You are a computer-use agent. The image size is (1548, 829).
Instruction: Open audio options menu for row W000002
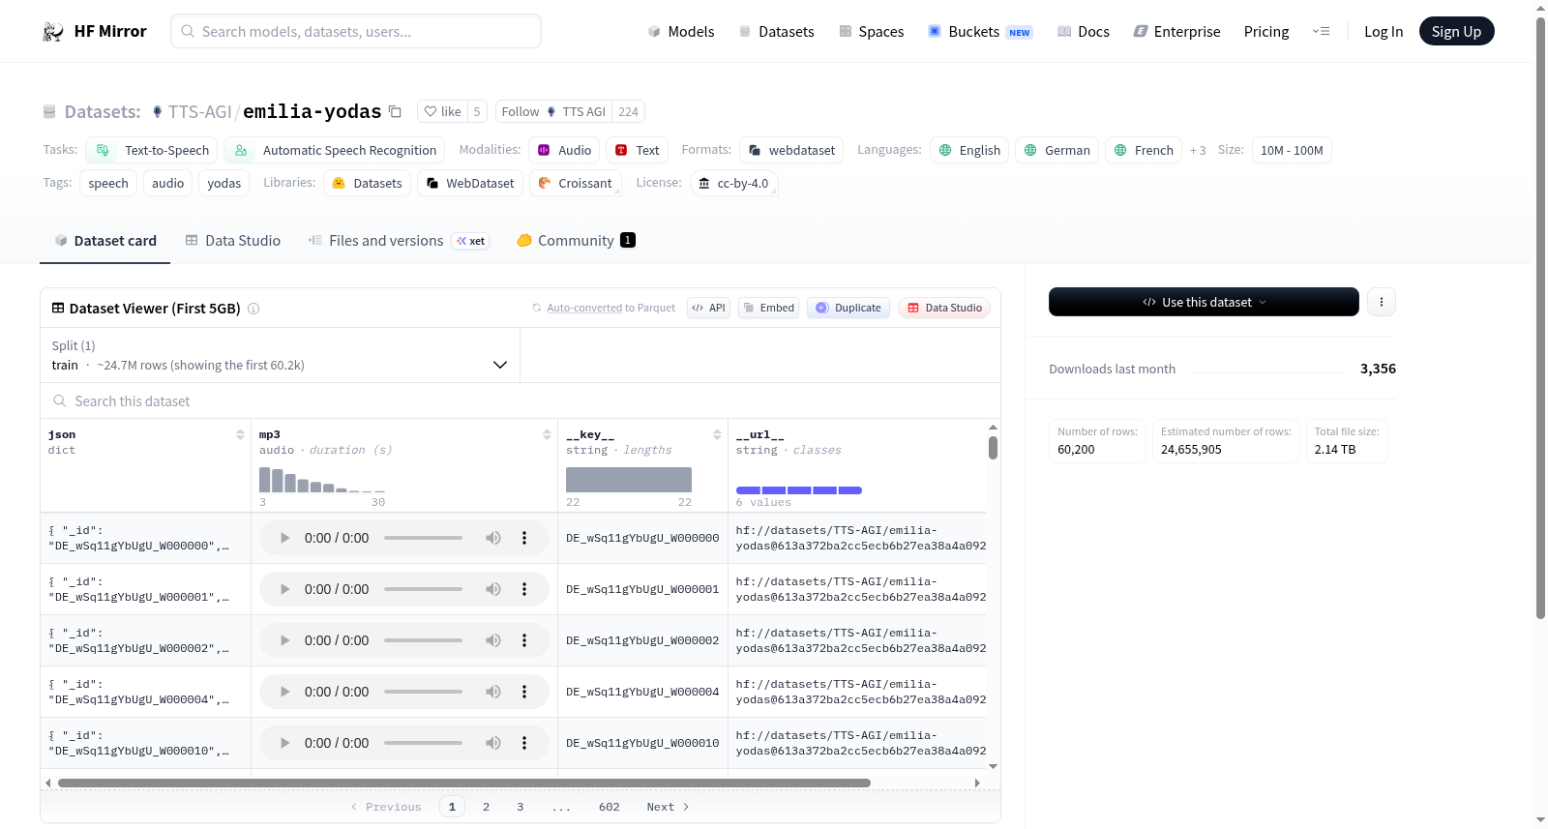click(x=524, y=640)
